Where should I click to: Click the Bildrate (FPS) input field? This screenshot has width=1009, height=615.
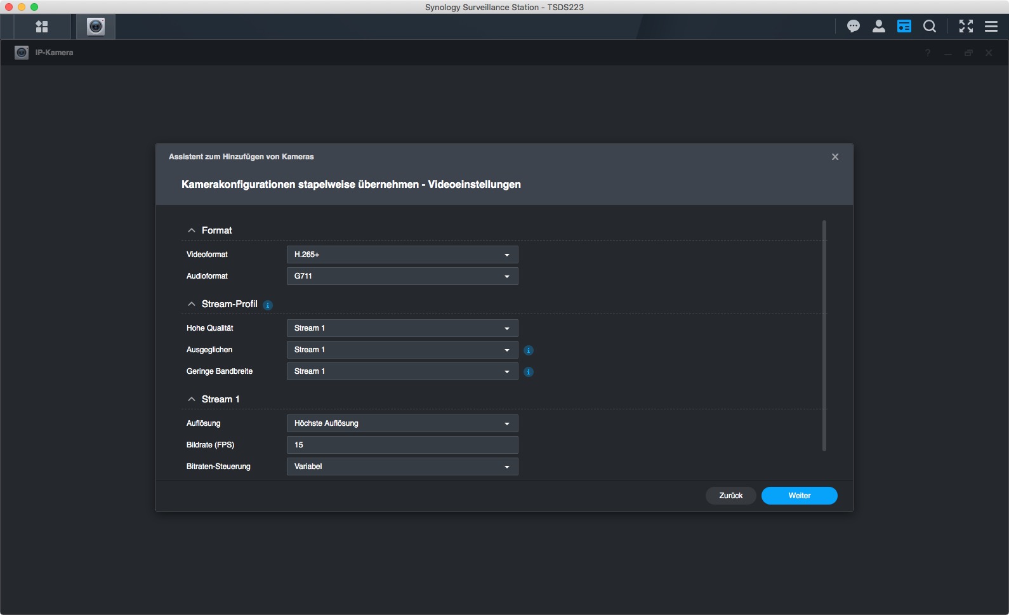tap(402, 445)
